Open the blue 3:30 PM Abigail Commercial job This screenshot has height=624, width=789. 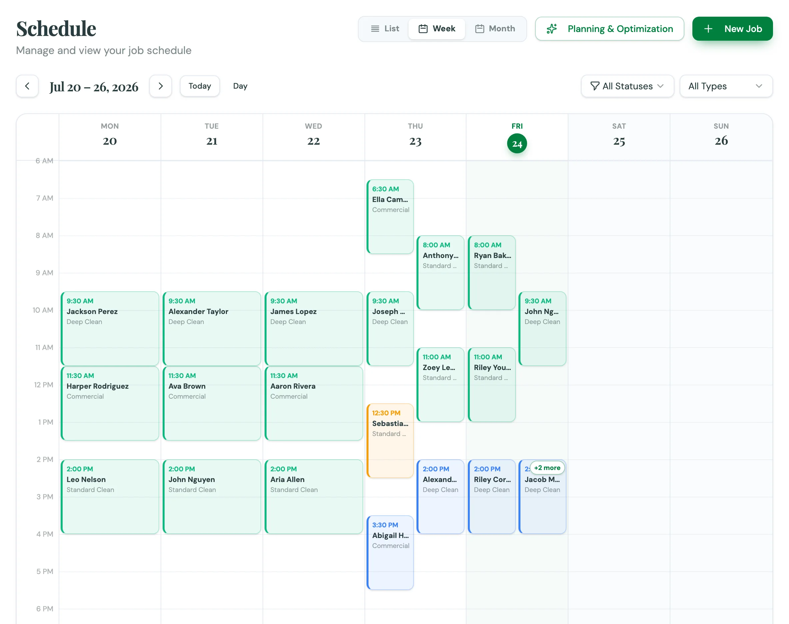tap(390, 552)
